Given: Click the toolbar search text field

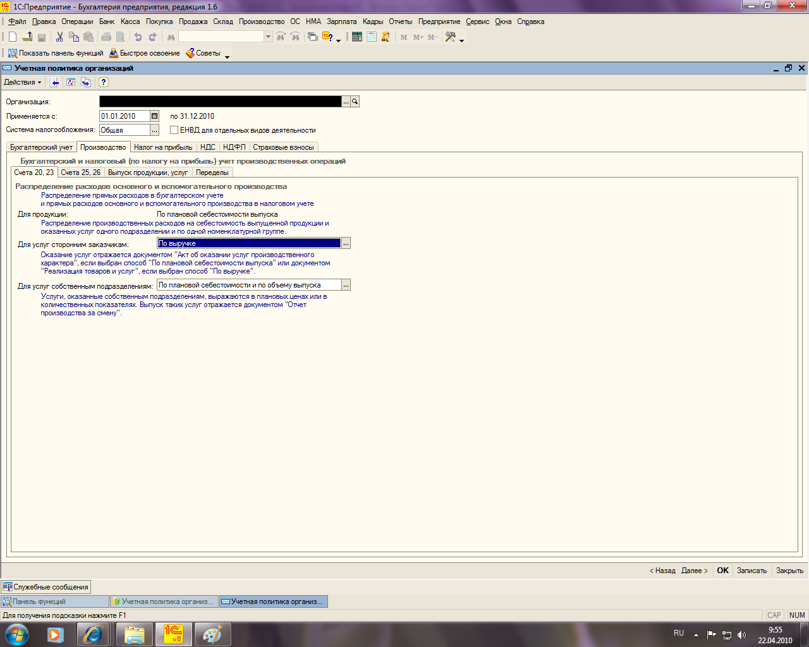Looking at the screenshot, I should pos(221,37).
